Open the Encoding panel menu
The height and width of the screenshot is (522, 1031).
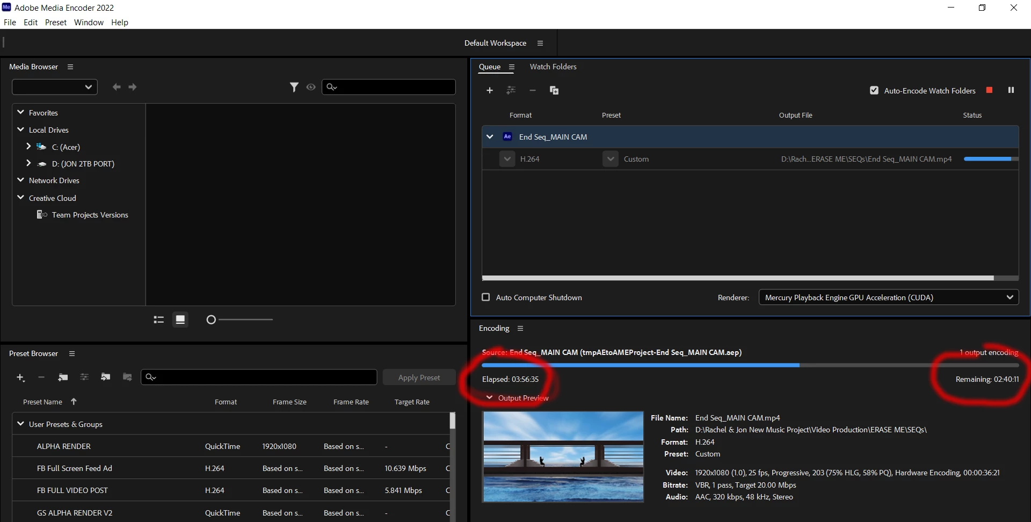pos(520,328)
